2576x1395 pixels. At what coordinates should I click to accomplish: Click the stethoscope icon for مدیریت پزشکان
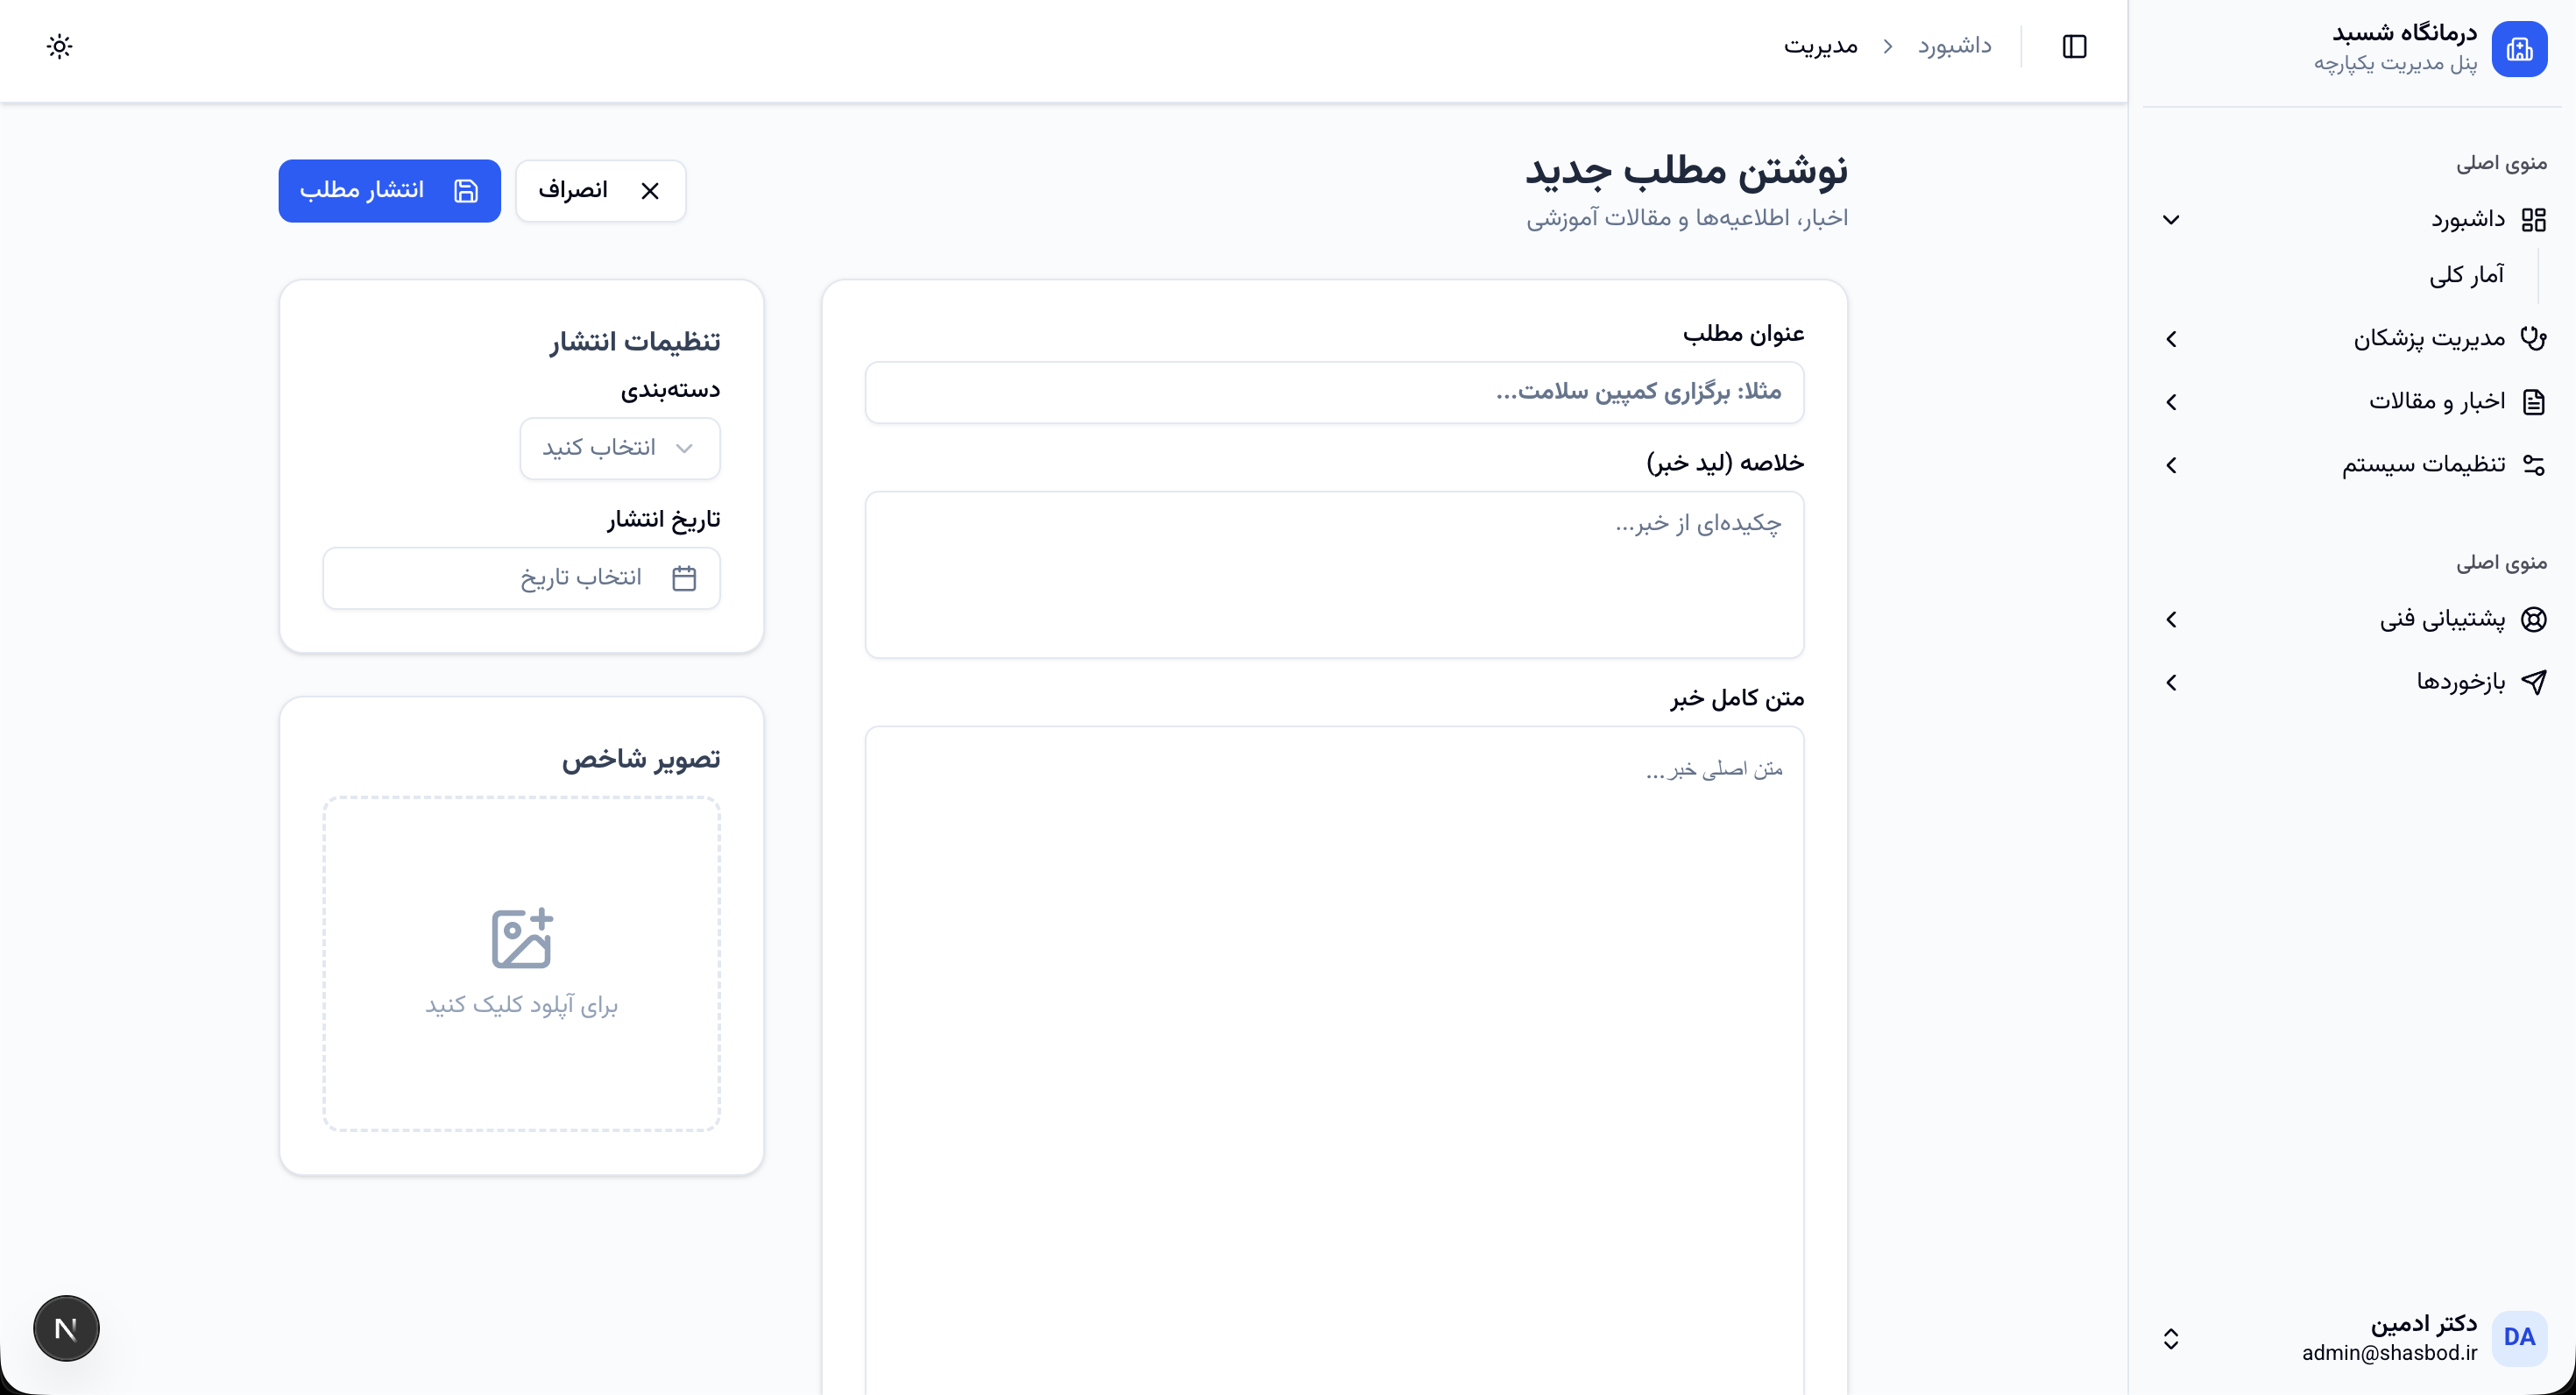[2532, 339]
